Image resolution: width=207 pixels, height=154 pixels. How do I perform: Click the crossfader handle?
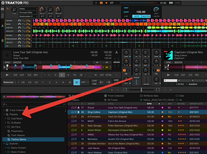141,90
